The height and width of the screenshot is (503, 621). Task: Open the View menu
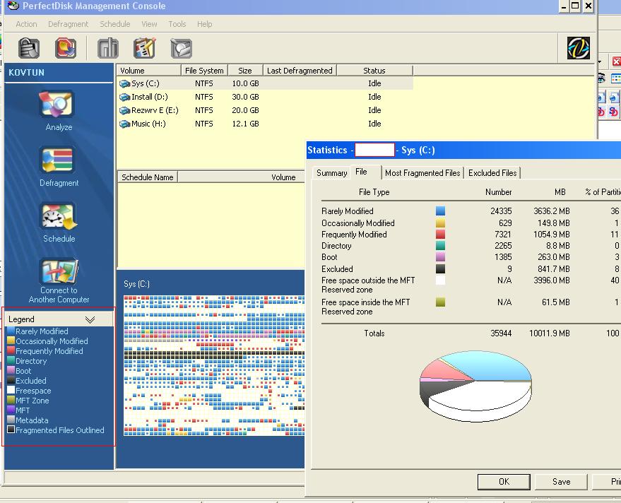tap(149, 24)
